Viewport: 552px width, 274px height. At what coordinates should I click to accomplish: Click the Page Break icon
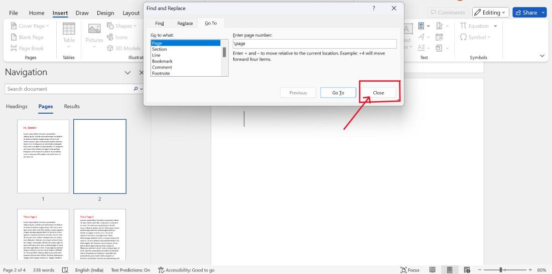pos(14,49)
